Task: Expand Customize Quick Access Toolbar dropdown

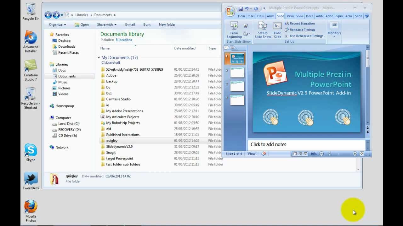Action: point(264,8)
